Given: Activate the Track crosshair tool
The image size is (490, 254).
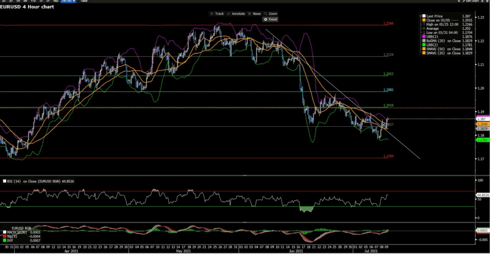Looking at the screenshot, I should [x=217, y=14].
